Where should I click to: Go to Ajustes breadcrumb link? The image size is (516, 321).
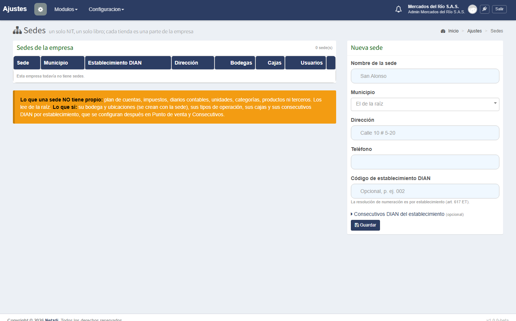tap(474, 31)
